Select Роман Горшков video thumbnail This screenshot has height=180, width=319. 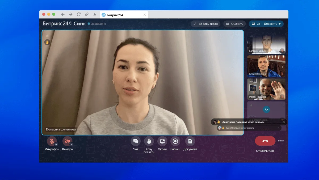point(266,89)
